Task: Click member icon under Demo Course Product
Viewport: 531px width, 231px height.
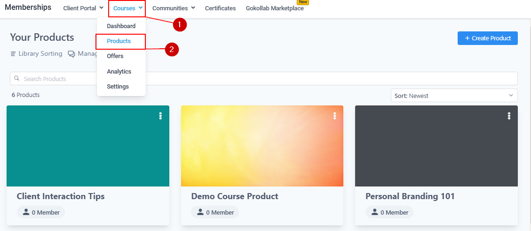Action: click(200, 212)
